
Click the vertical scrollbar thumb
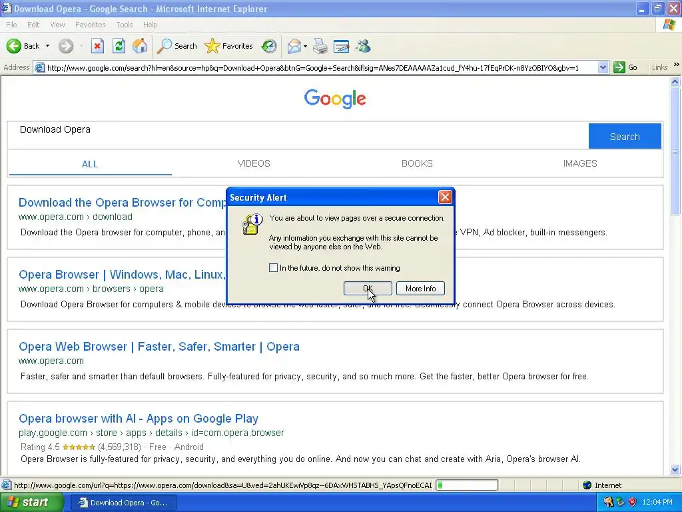point(675,151)
